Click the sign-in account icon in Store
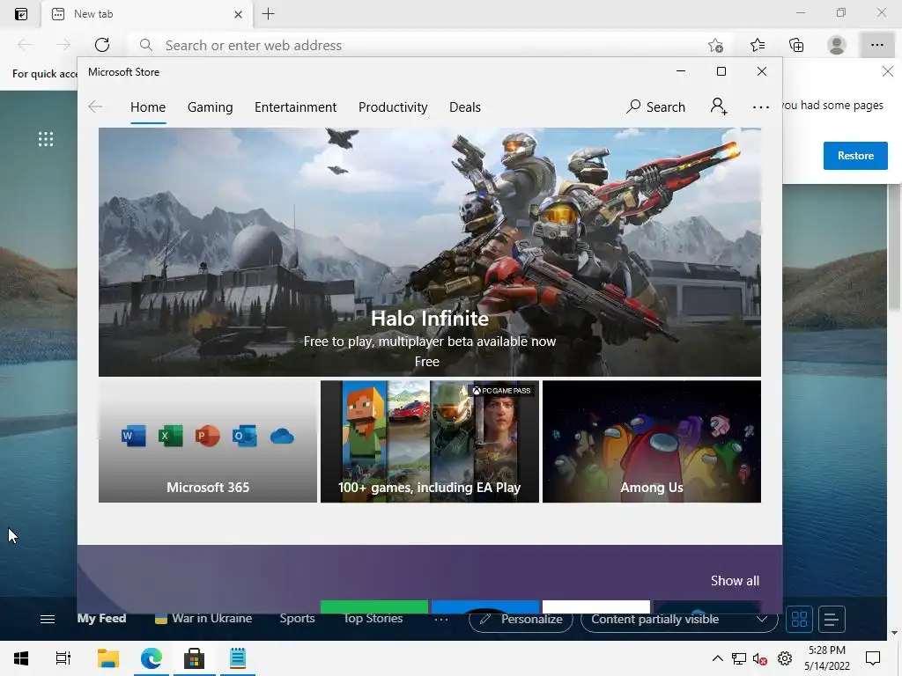902x676 pixels. pyautogui.click(x=719, y=107)
